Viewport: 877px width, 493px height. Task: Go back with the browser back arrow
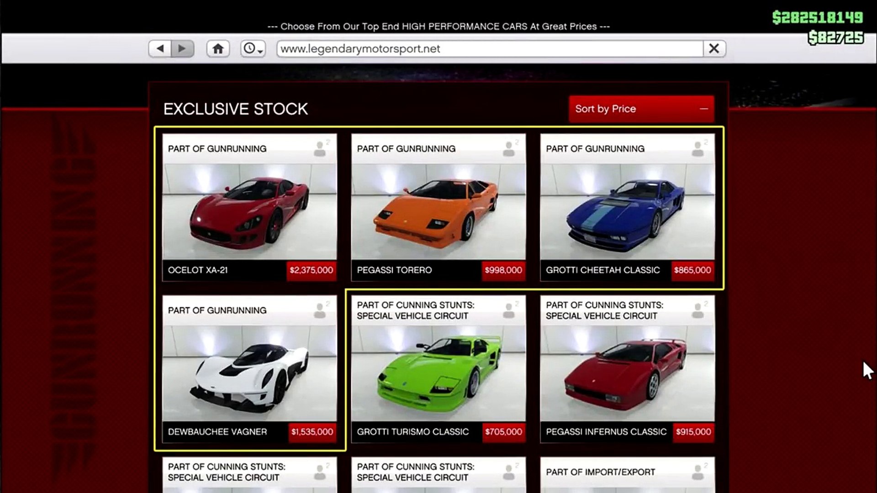pyautogui.click(x=160, y=48)
